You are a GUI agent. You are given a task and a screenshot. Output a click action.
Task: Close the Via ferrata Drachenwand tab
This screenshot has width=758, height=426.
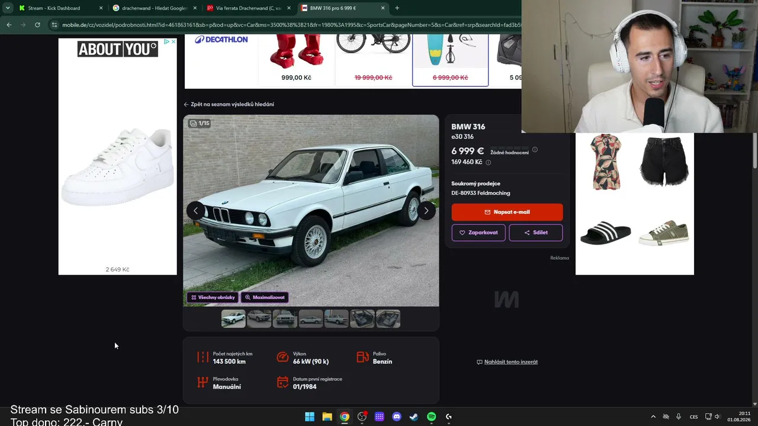coord(289,8)
